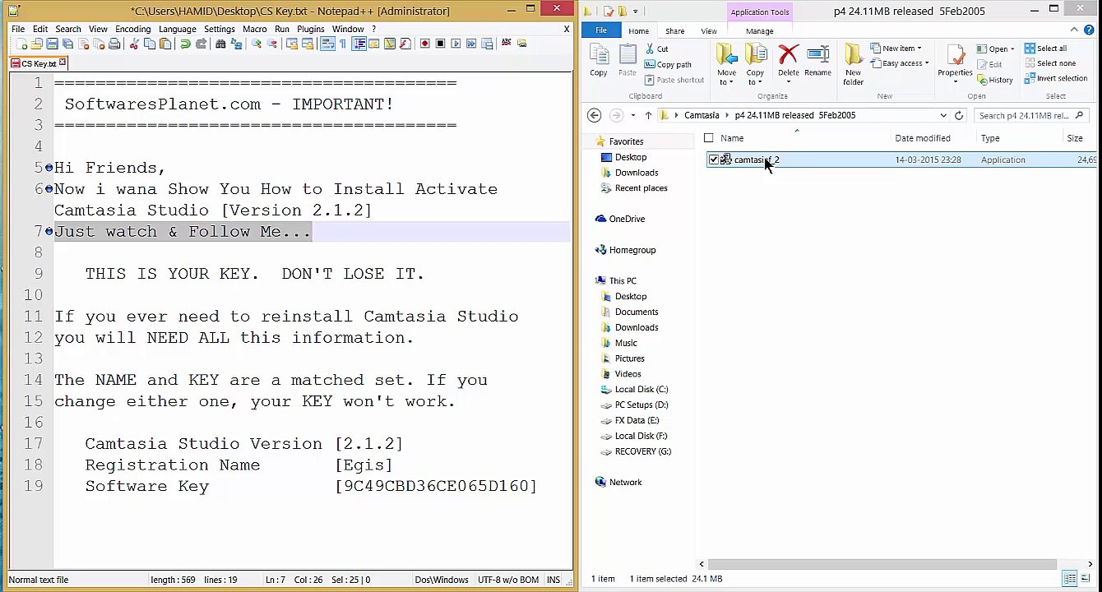Create a New folder from the ribbon
This screenshot has height=592, width=1102.
click(x=853, y=65)
